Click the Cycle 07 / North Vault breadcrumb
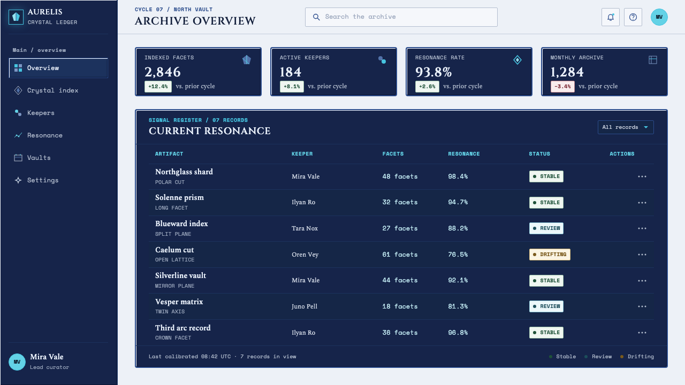This screenshot has width=685, height=385. click(x=174, y=10)
